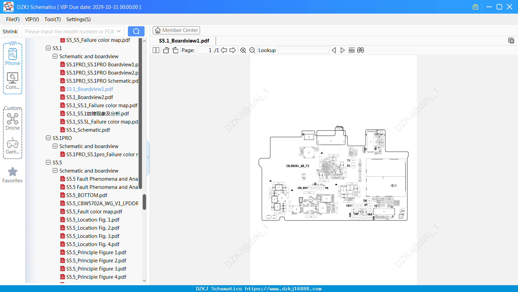Screen dimensions: 518x292
Task: Open the Game console category
Action: coord(13,146)
